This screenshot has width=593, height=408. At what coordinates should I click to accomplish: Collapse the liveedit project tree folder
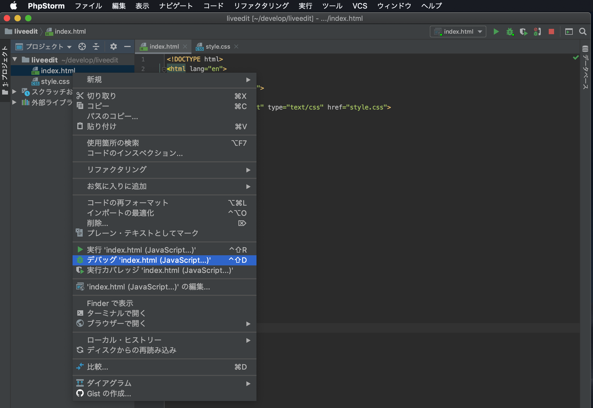click(15, 60)
